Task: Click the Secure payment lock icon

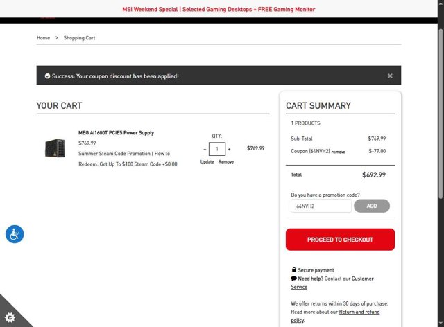Action: tap(294, 270)
